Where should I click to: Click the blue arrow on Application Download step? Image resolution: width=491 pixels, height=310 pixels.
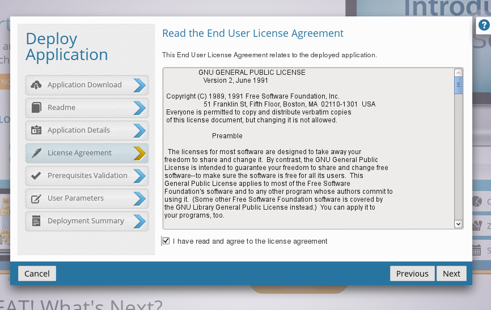(x=139, y=85)
